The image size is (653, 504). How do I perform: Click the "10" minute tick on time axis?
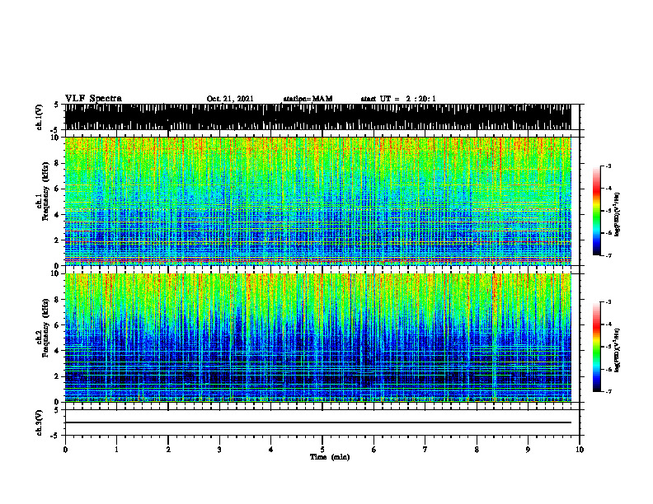[x=580, y=450]
